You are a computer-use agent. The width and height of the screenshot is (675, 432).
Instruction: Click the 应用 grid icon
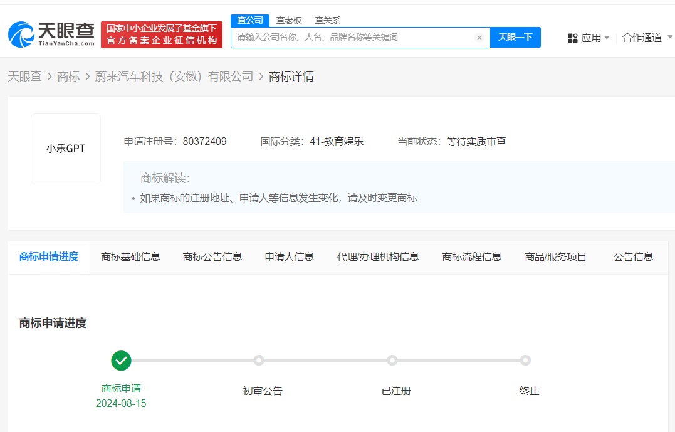point(573,38)
